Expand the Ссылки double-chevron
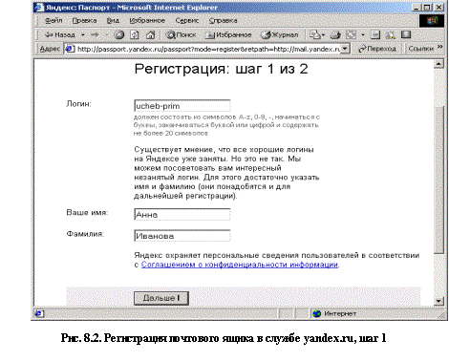This screenshot has width=449, height=362. [x=440, y=47]
